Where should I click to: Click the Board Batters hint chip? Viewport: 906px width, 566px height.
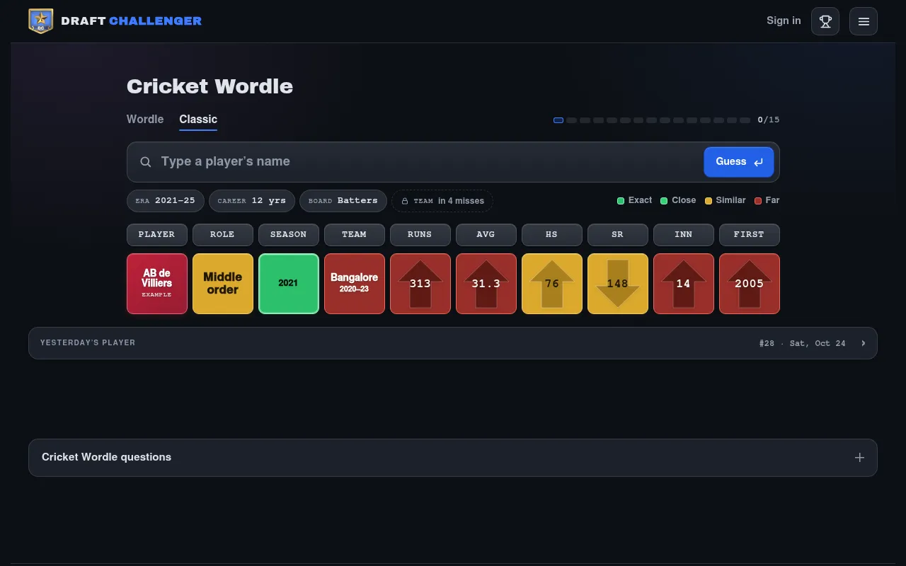(343, 201)
